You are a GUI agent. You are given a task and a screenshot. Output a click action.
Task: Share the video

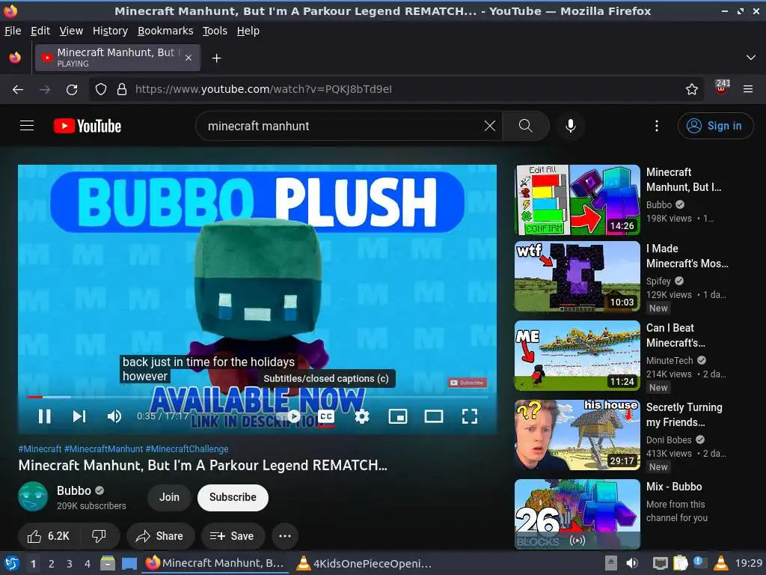pyautogui.click(x=160, y=536)
